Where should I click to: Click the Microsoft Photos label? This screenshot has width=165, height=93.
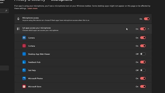coord(35,78)
